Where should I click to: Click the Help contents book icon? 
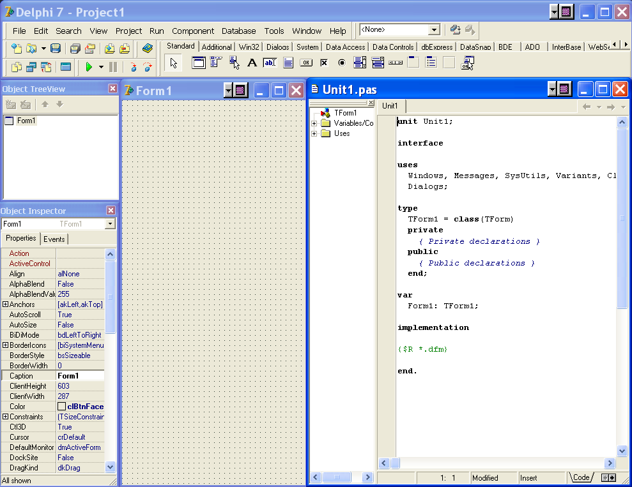[x=148, y=49]
